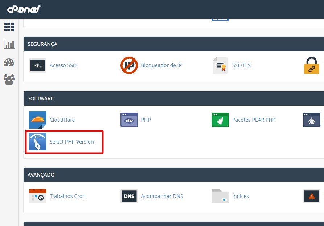
Task: Open the statistics bar chart sidebar icon
Action: click(9, 44)
